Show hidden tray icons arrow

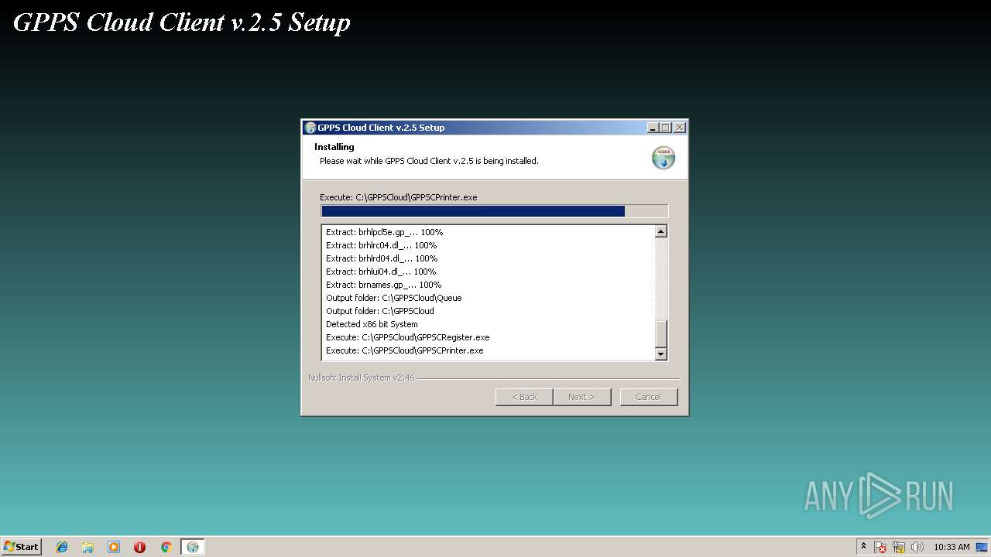863,547
